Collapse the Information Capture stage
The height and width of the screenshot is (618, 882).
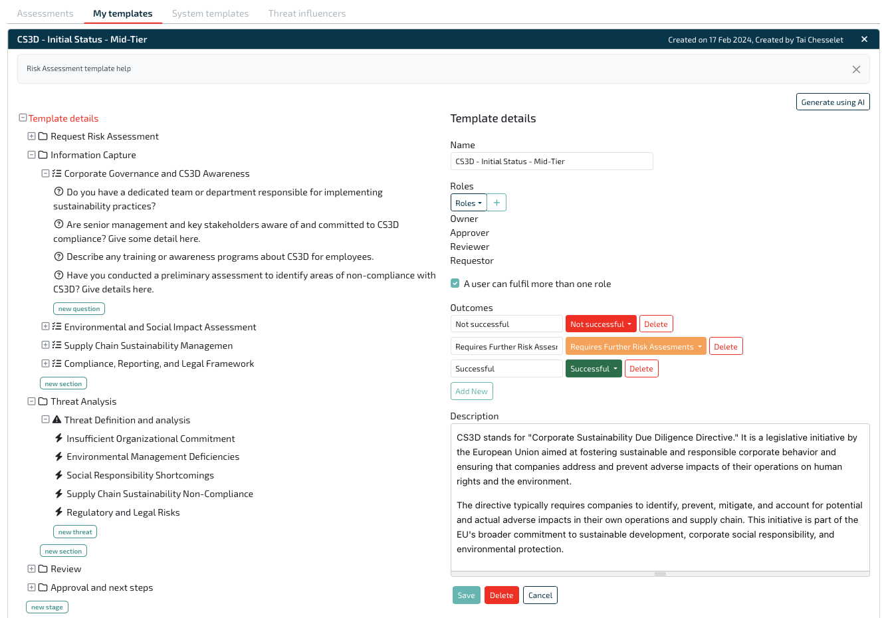point(31,155)
